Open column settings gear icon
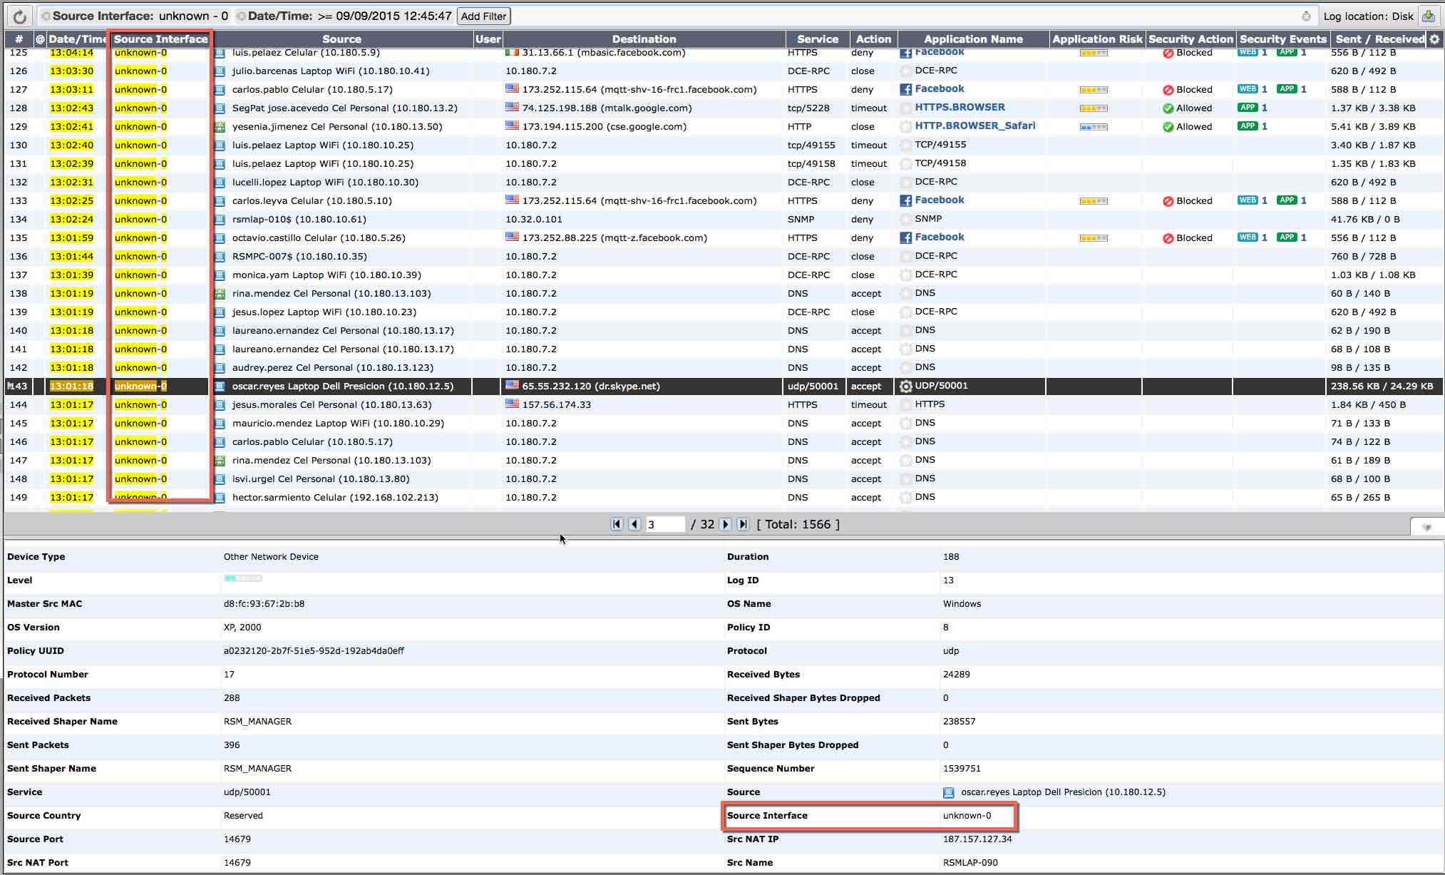Image resolution: width=1445 pixels, height=875 pixels. pyautogui.click(x=1434, y=39)
